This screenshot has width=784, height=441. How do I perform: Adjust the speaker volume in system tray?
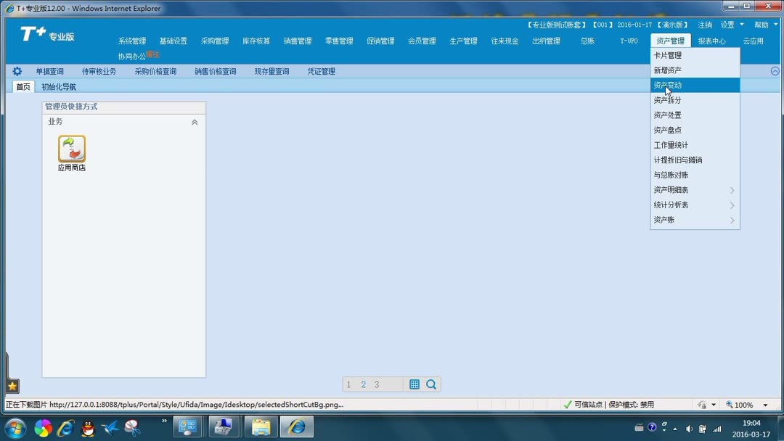tap(690, 427)
